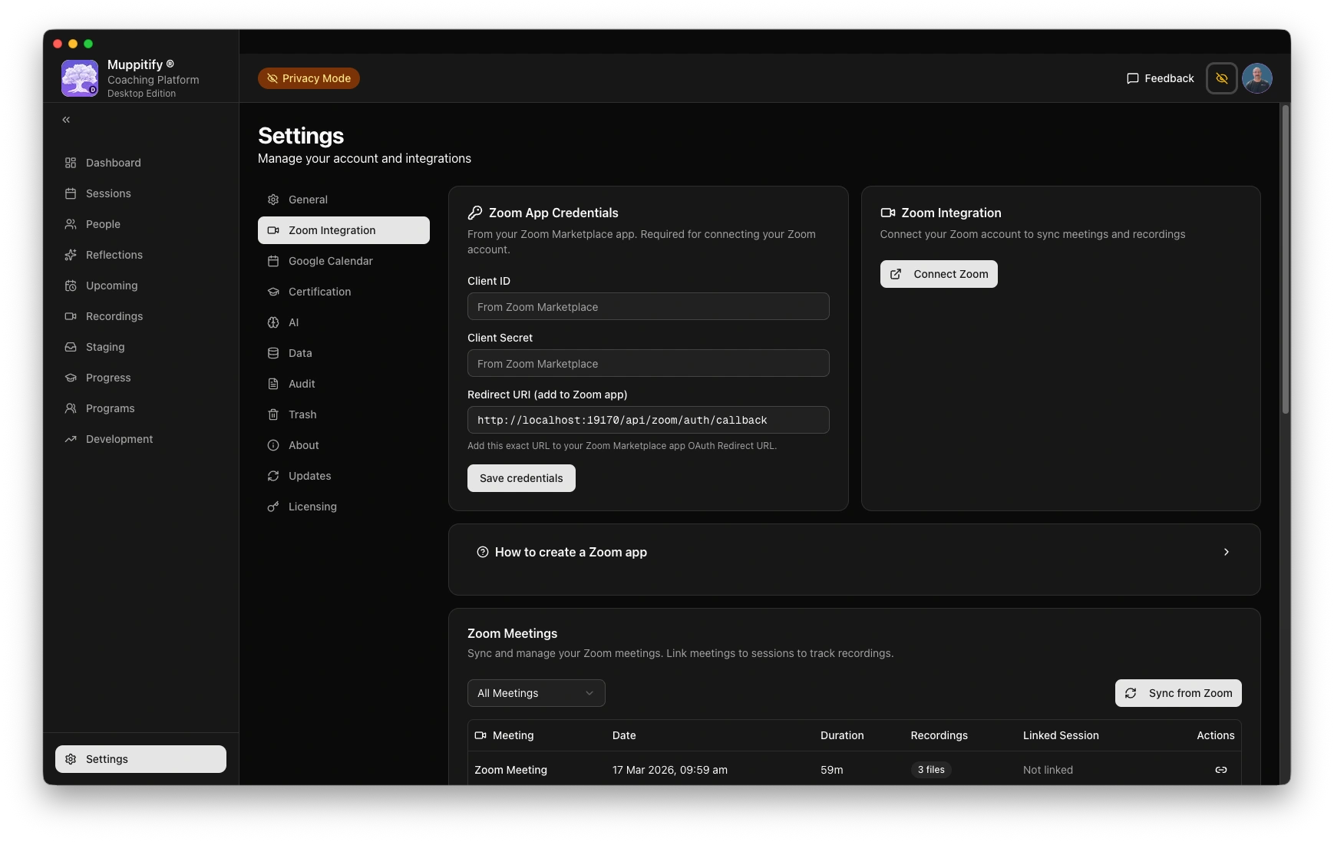This screenshot has height=842, width=1334.
Task: Focus the Client ID input field
Action: tap(648, 307)
